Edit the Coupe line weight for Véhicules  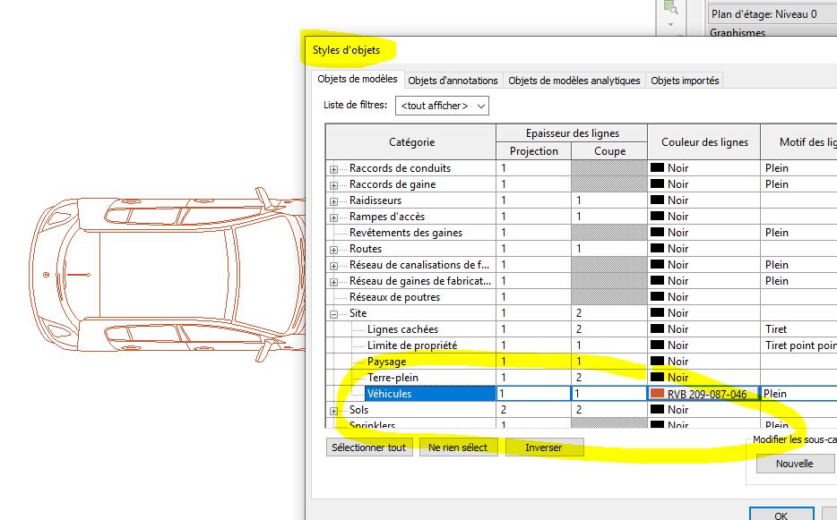coord(610,393)
